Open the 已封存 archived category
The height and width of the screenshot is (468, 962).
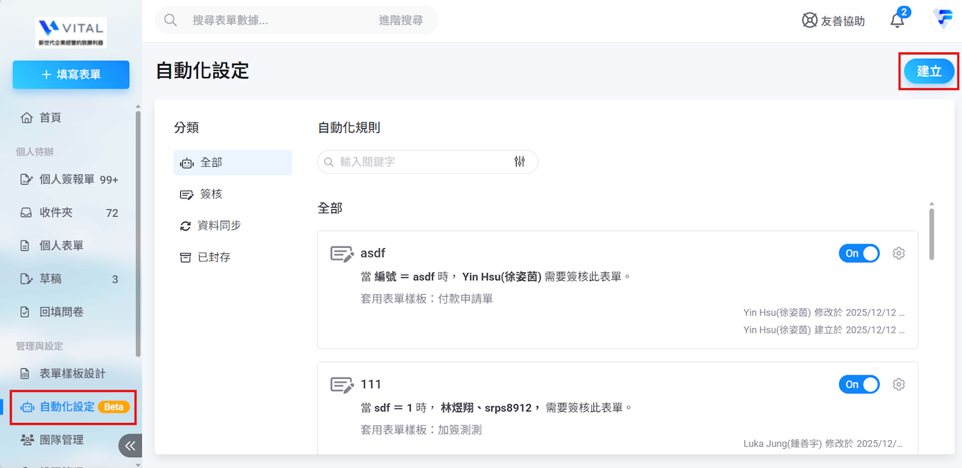(213, 257)
